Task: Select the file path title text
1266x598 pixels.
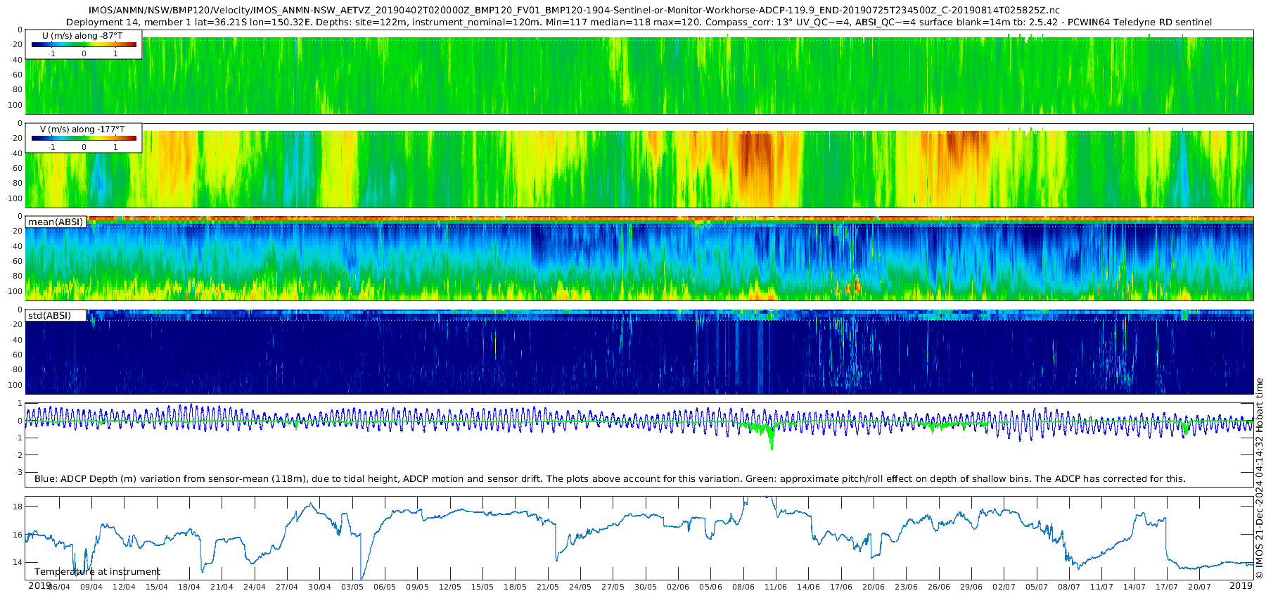Action: pos(573,11)
